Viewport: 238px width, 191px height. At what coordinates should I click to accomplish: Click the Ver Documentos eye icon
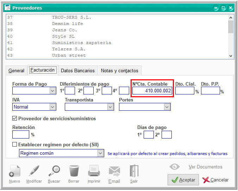pos(175,167)
